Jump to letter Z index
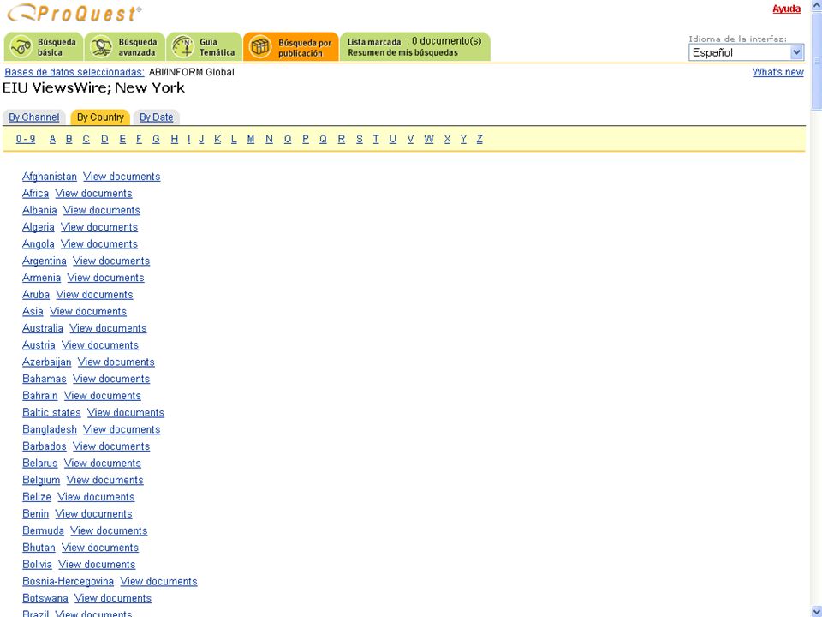 tap(479, 139)
